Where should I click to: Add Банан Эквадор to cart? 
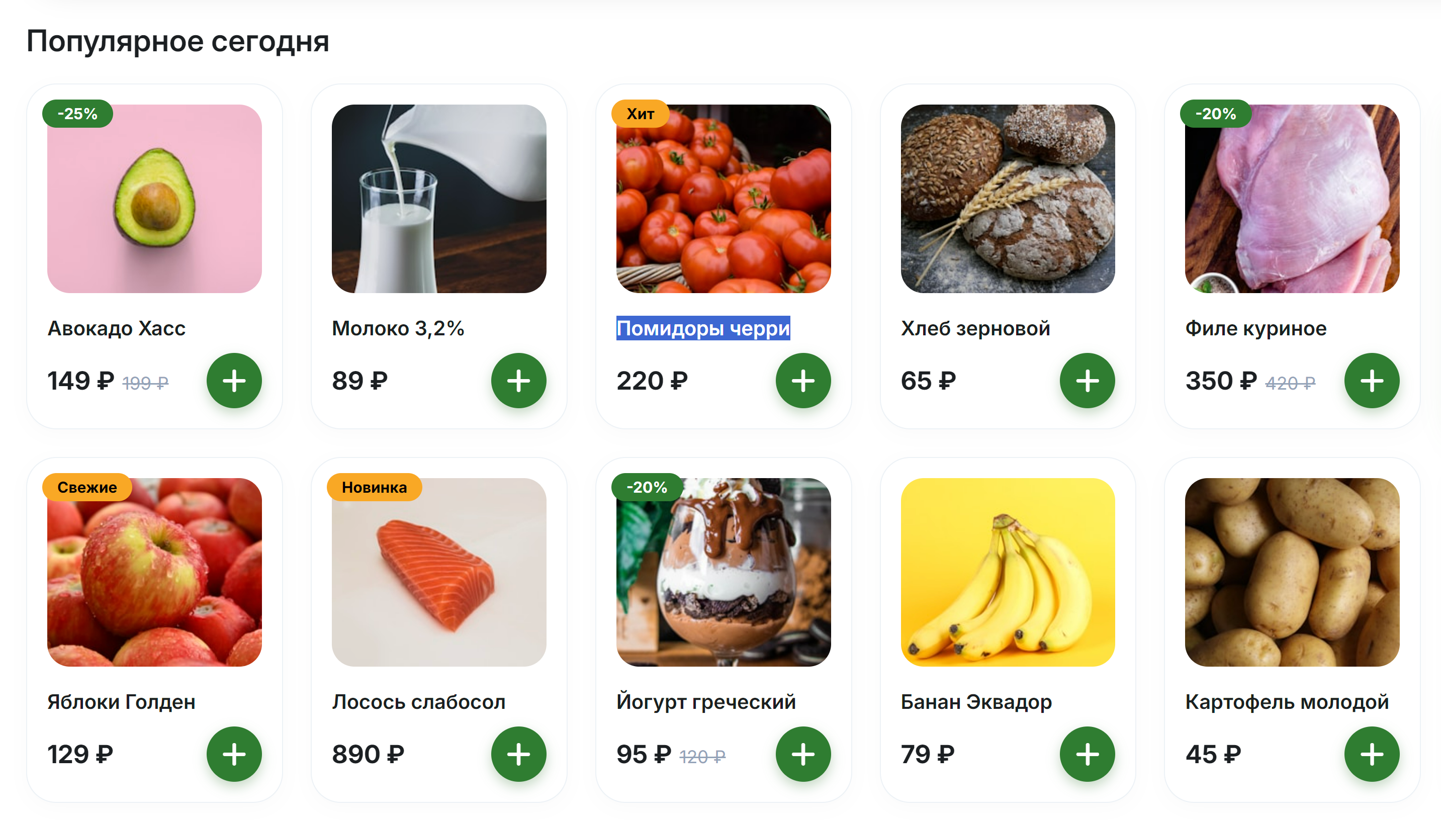tap(1087, 754)
